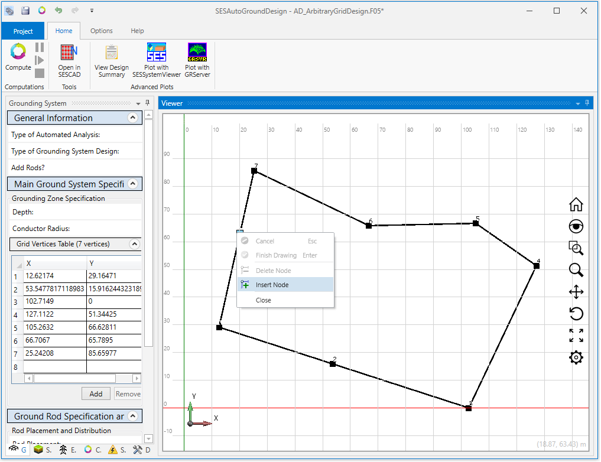Open the Grounding System panel dropdown arrow
Viewport: 601px width, 462px height.
coord(138,103)
